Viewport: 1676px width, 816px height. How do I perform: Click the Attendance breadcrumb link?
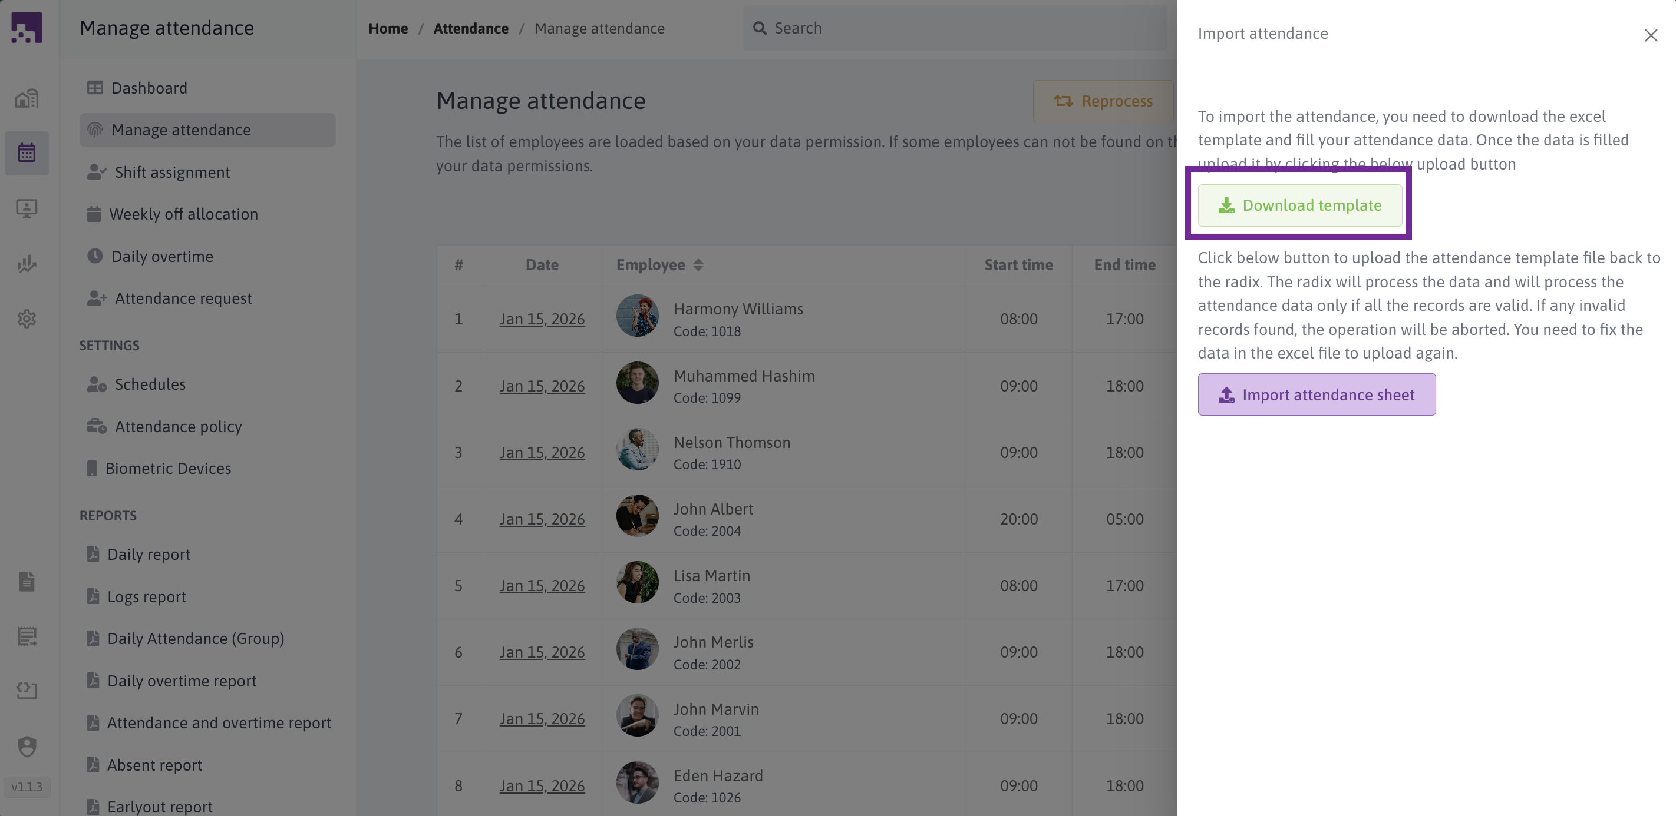tap(470, 29)
